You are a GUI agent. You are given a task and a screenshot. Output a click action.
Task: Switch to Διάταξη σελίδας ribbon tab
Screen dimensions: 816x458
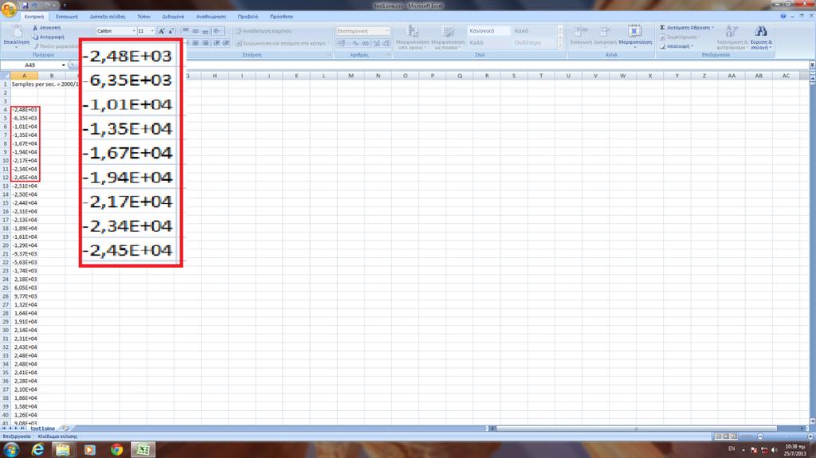click(108, 17)
